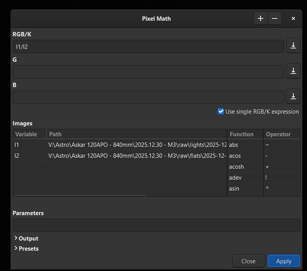Click the Function column header
Screen dimensions: 307x271
245,134
